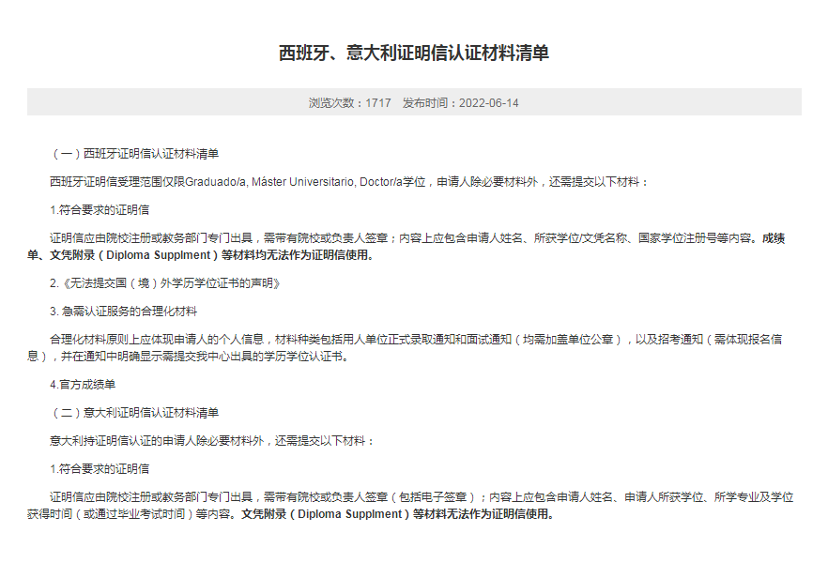Click the view count 浏览次数：1717

349,102
